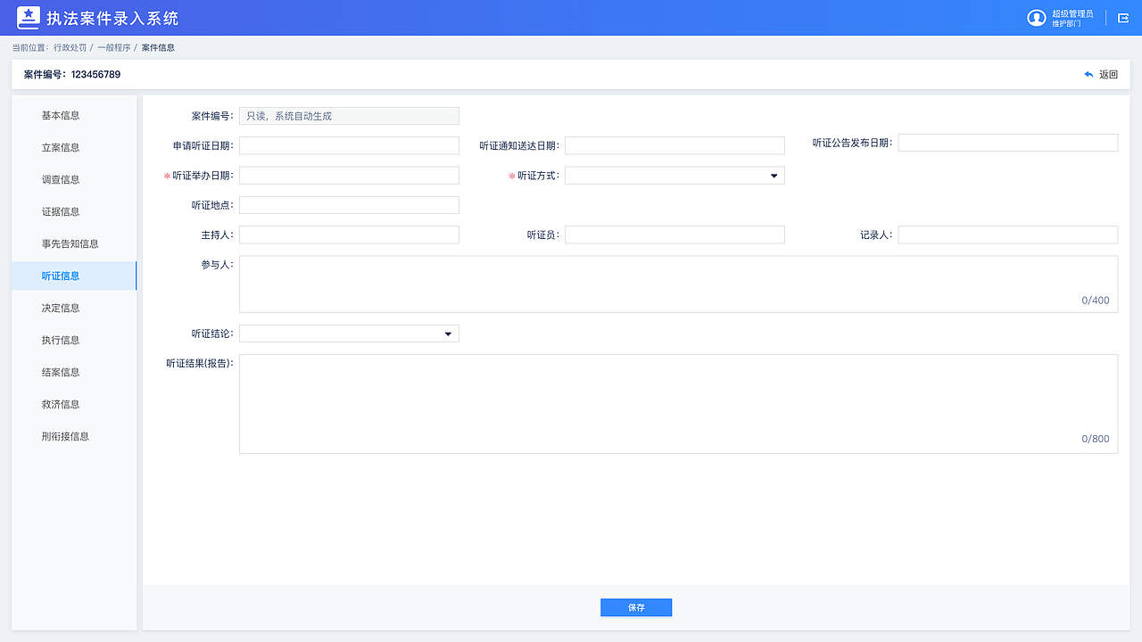Viewport: 1142px width, 642px height.
Task: Click the 参与人 text area
Action: click(x=678, y=284)
